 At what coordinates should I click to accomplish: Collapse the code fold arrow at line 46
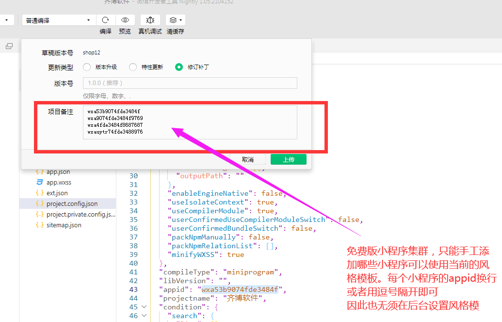pos(144,316)
